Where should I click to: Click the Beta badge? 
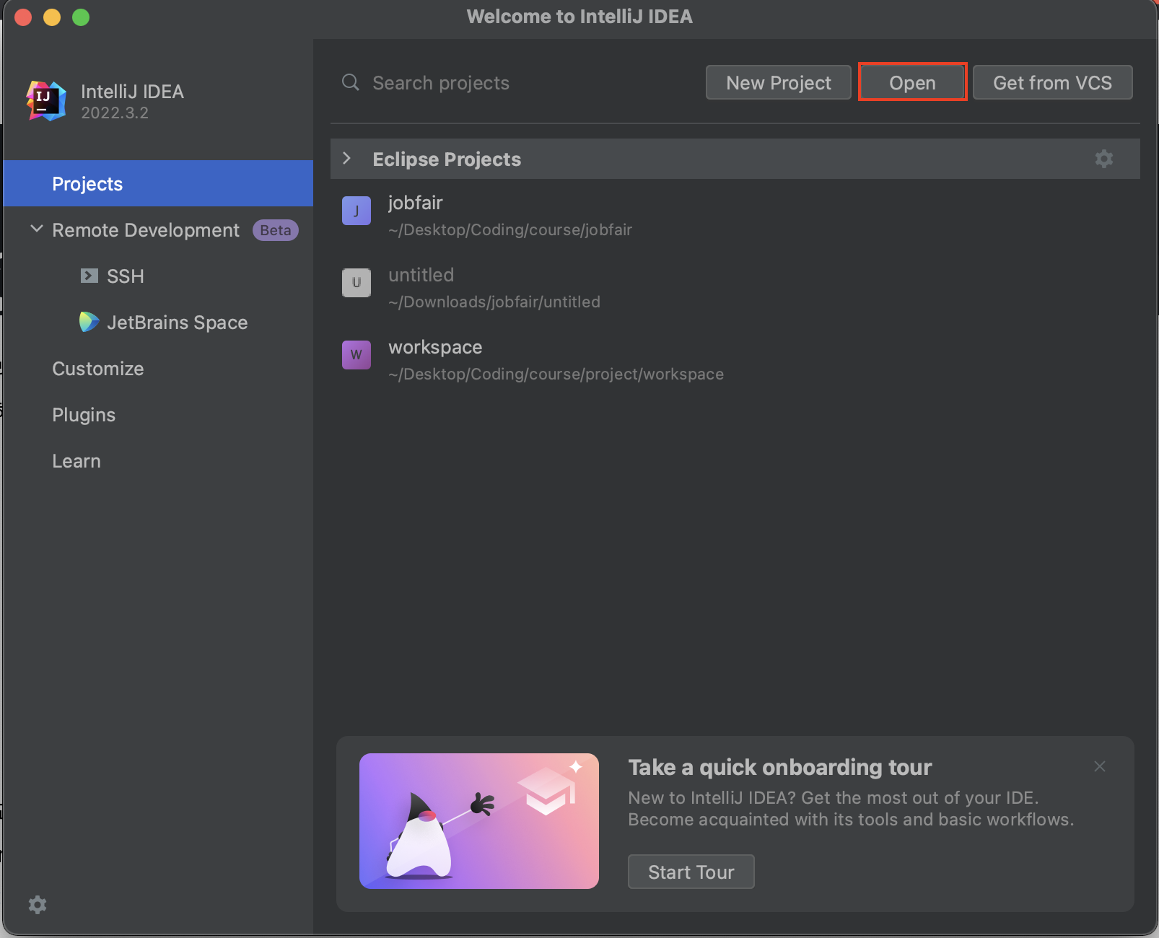[x=276, y=229]
